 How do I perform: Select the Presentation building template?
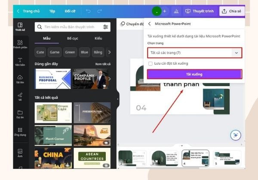(92, 113)
